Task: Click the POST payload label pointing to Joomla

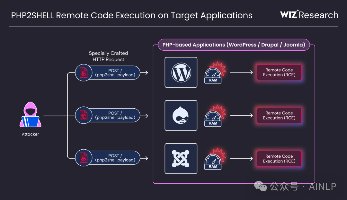Action: point(115,158)
